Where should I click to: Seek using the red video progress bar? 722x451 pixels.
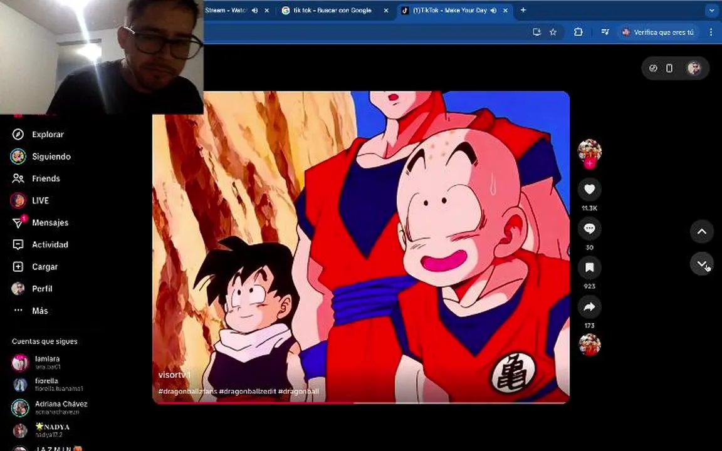pyautogui.click(x=361, y=403)
